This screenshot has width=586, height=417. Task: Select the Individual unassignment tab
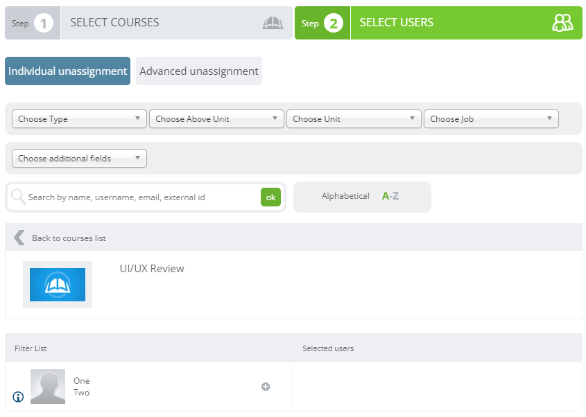67,71
